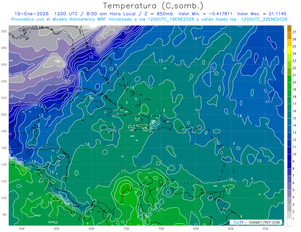Click the 24N latitude axis label
The height and width of the screenshot is (232, 301).
tap(4, 81)
